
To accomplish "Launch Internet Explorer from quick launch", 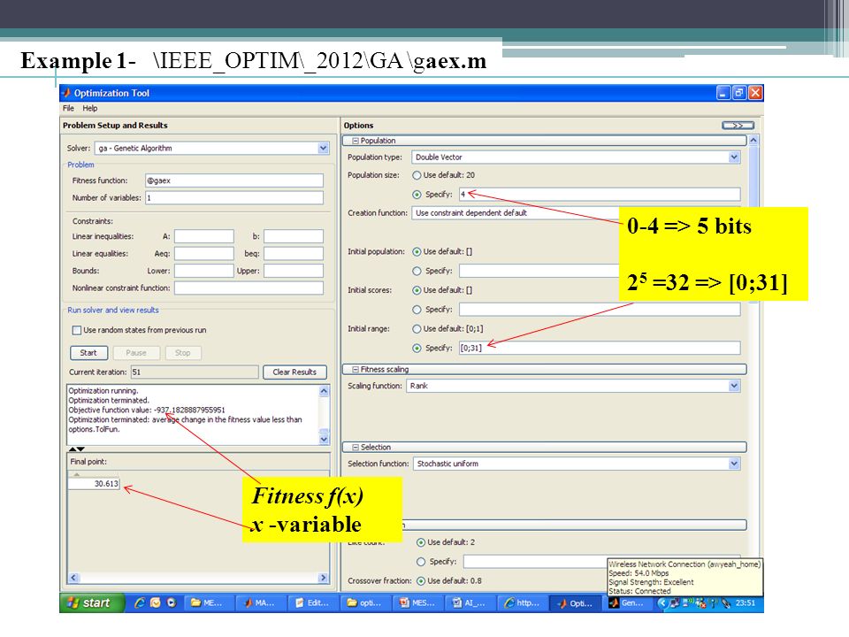I will point(140,602).
